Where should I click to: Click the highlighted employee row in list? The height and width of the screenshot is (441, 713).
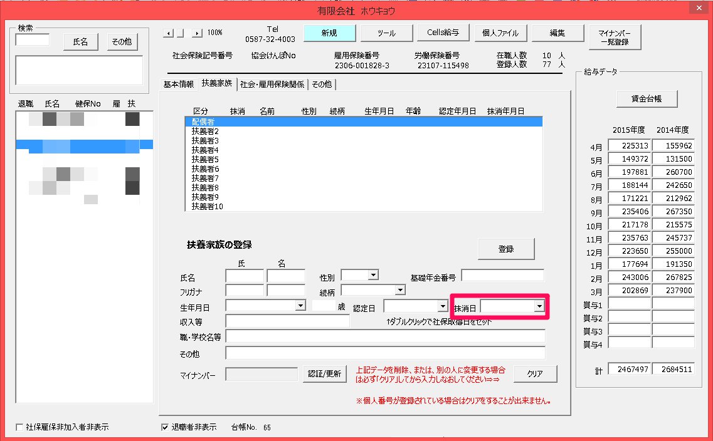click(84, 145)
